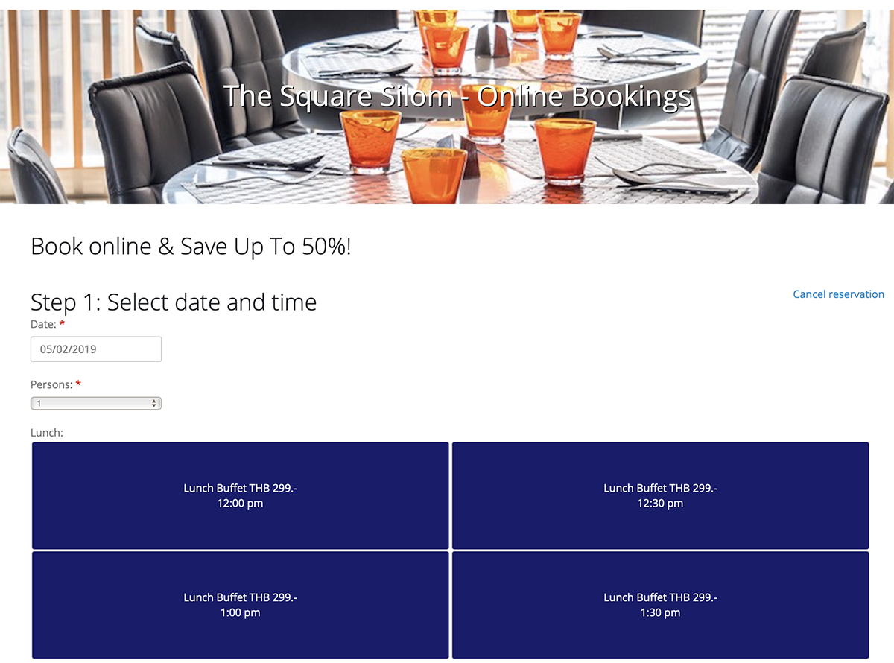This screenshot has height=663, width=894.
Task: Click the red asterisk beside Date
Action: (x=62, y=323)
